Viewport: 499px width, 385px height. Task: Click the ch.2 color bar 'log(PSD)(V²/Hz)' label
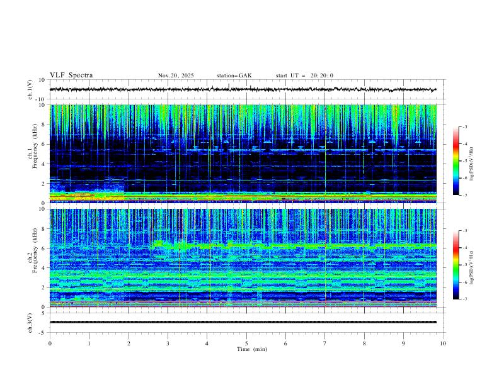point(472,267)
